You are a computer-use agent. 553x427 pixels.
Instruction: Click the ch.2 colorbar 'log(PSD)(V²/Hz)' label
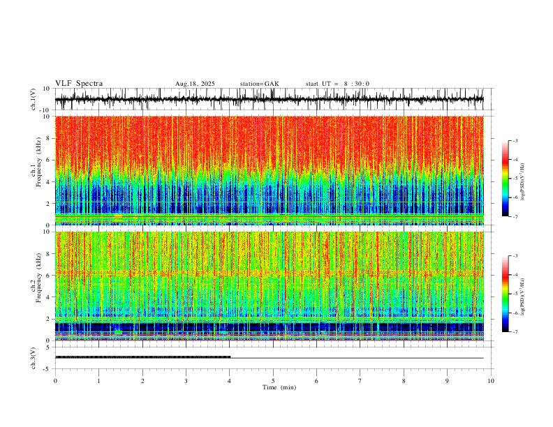coord(522,297)
